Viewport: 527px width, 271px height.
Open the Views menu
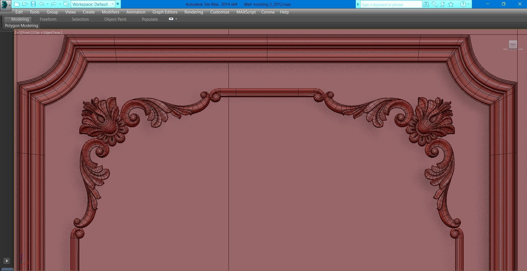[70, 12]
